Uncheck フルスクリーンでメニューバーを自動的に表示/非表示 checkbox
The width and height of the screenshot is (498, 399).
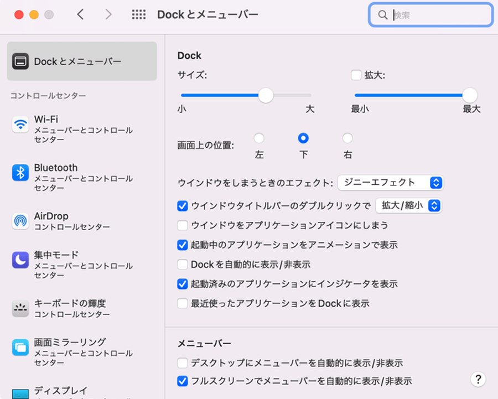[182, 381]
